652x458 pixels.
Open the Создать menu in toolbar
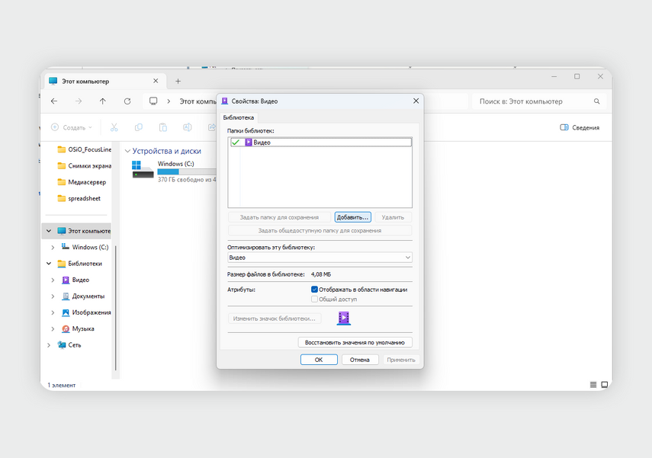click(x=71, y=127)
